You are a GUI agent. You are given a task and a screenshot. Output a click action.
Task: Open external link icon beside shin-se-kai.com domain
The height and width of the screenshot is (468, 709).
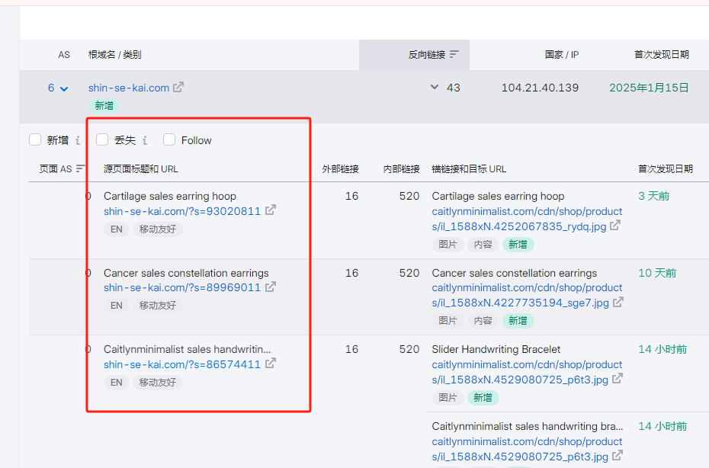(178, 87)
